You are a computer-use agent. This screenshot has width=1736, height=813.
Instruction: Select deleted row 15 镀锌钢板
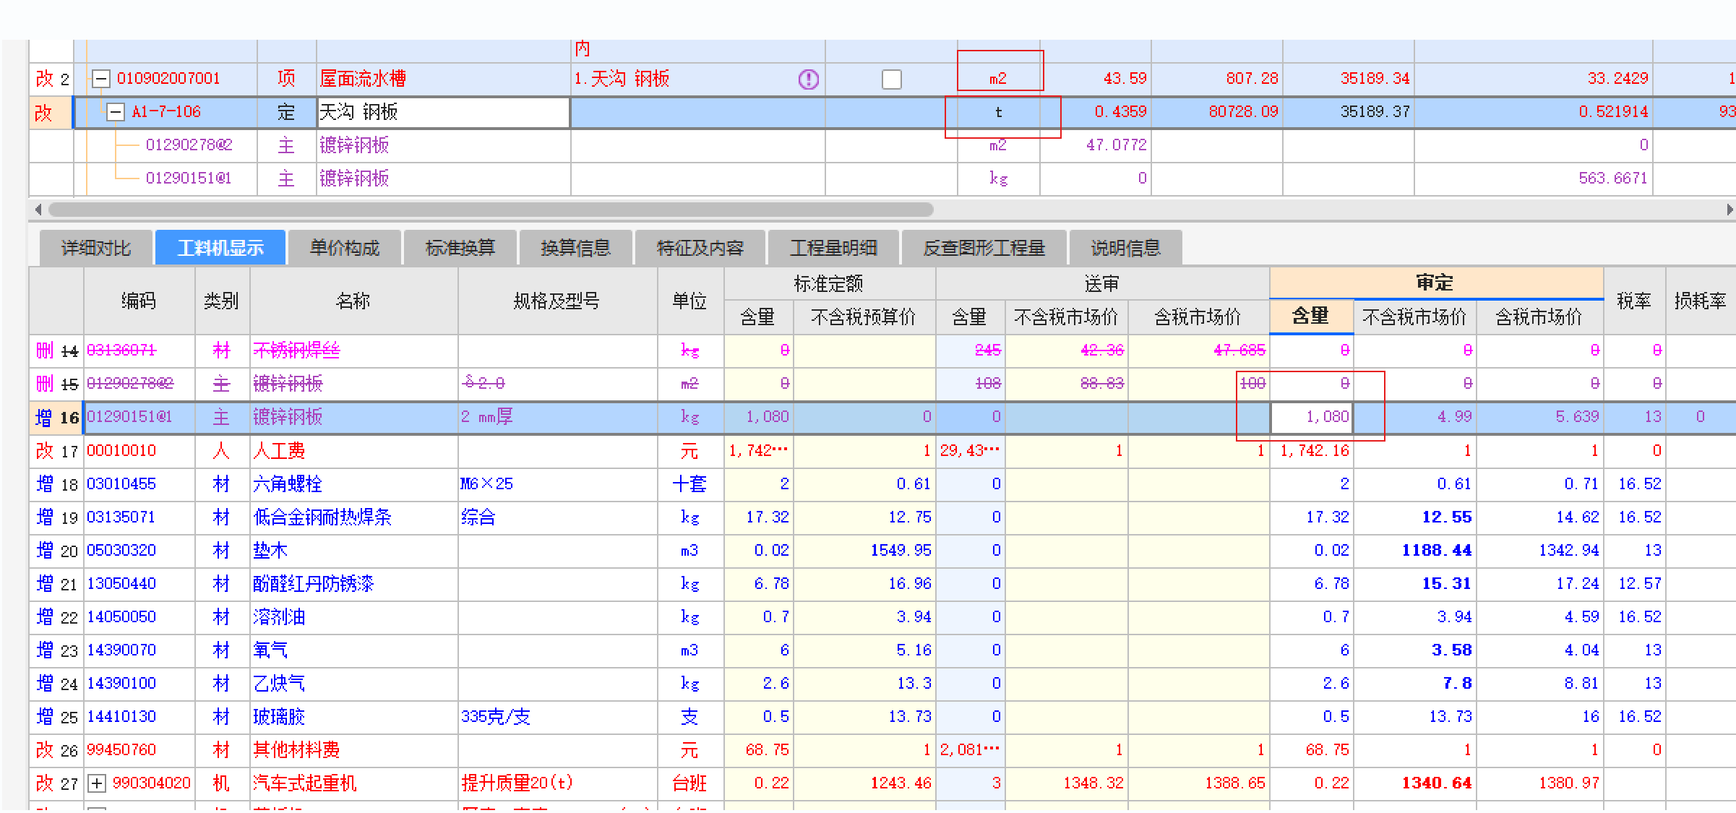click(x=288, y=384)
